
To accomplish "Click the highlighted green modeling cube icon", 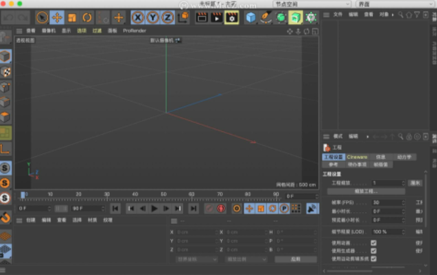I will coord(295,17).
